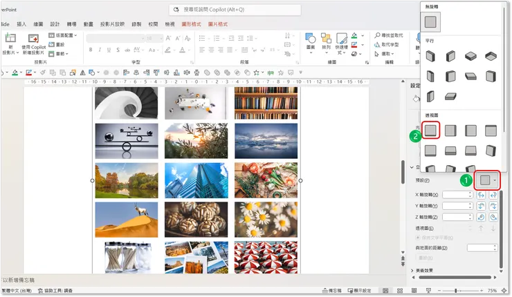
Task: Pick the Perspective Below preset under 透視圖
Action: pyautogui.click(x=491, y=131)
